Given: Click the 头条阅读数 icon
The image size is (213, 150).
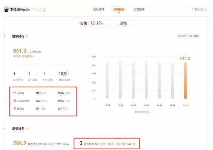Looking at the screenshot, I should point(15,101).
